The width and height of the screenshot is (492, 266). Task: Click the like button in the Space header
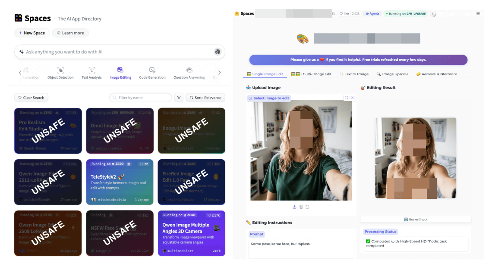tap(344, 14)
